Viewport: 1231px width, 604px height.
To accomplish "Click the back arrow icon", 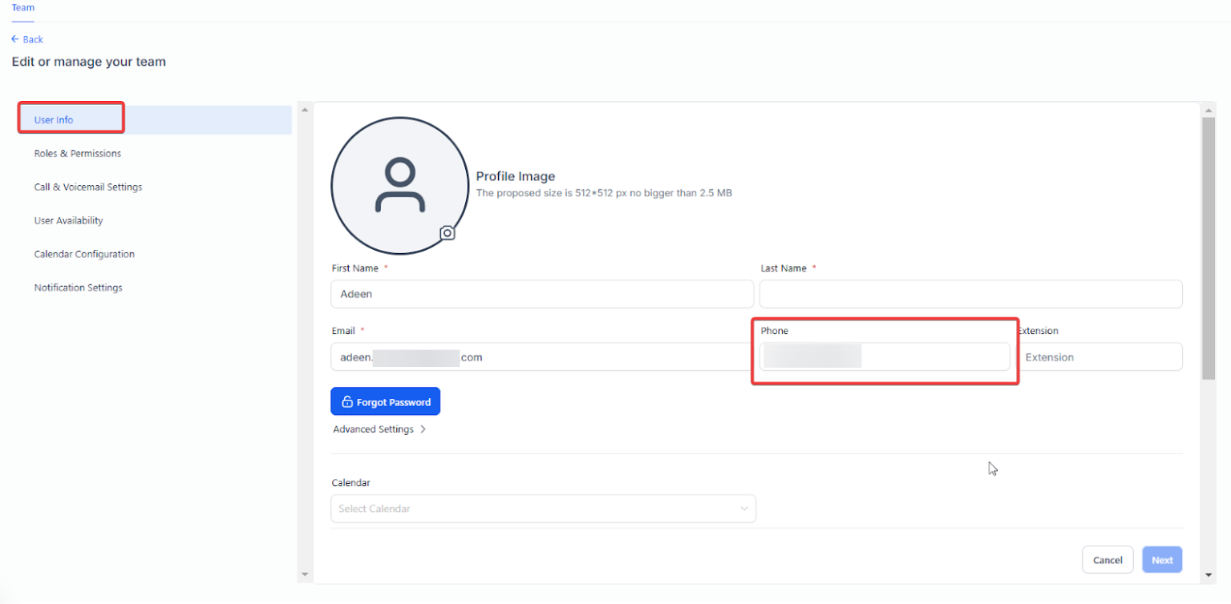I will pos(15,39).
